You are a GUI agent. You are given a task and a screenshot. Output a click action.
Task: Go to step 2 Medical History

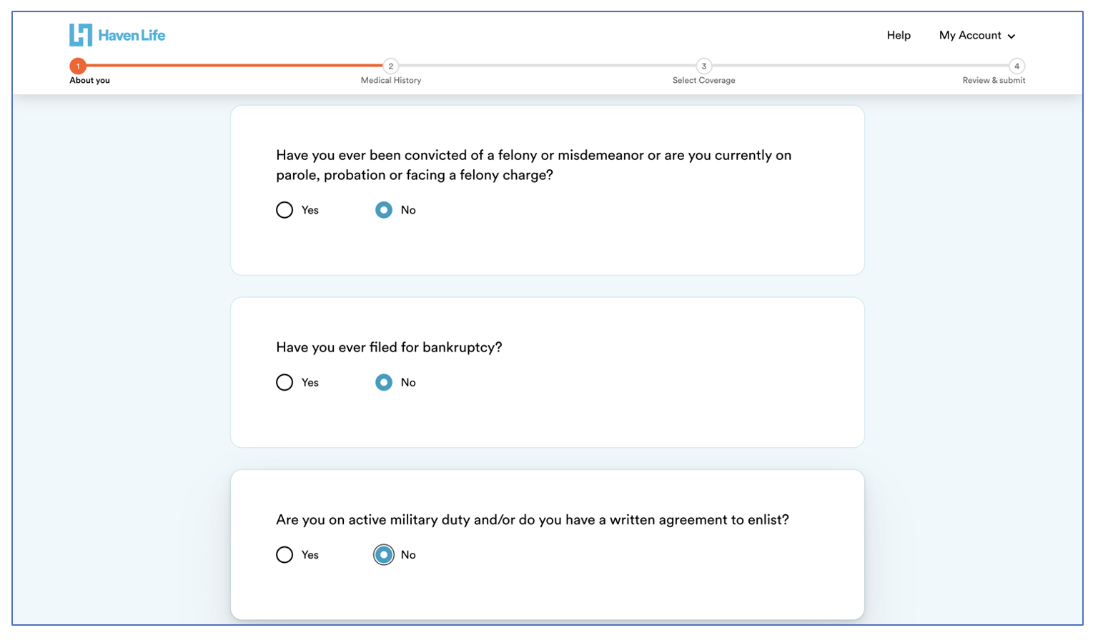pos(390,66)
